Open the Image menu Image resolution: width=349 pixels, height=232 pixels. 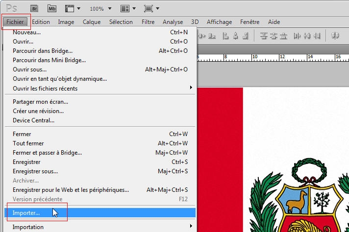66,22
